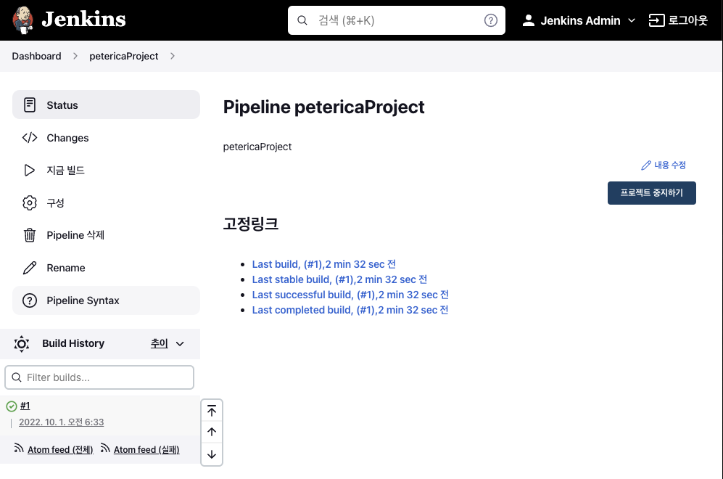Screen dimensions: 723x479
Task: Click the Build History sun icon
Action: tap(21, 344)
